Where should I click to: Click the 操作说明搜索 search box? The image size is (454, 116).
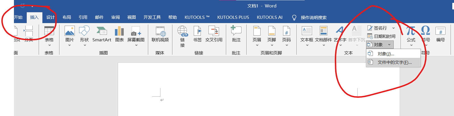click(314, 18)
